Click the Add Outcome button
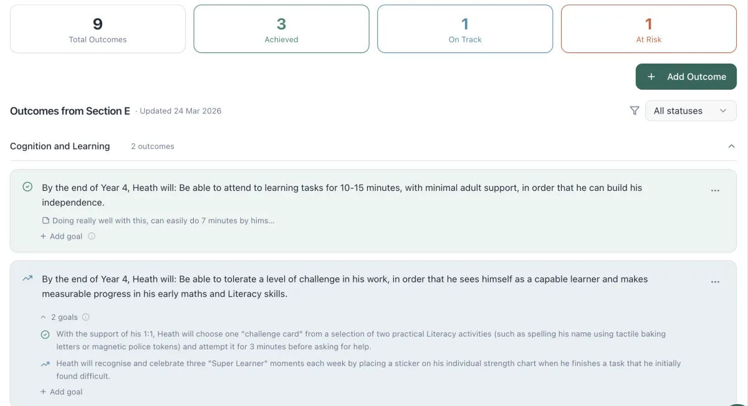Screen dimensions: 748x406 pos(686,77)
